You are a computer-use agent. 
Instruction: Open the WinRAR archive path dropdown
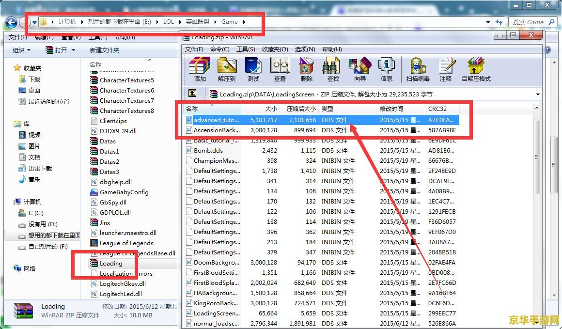click(538, 94)
